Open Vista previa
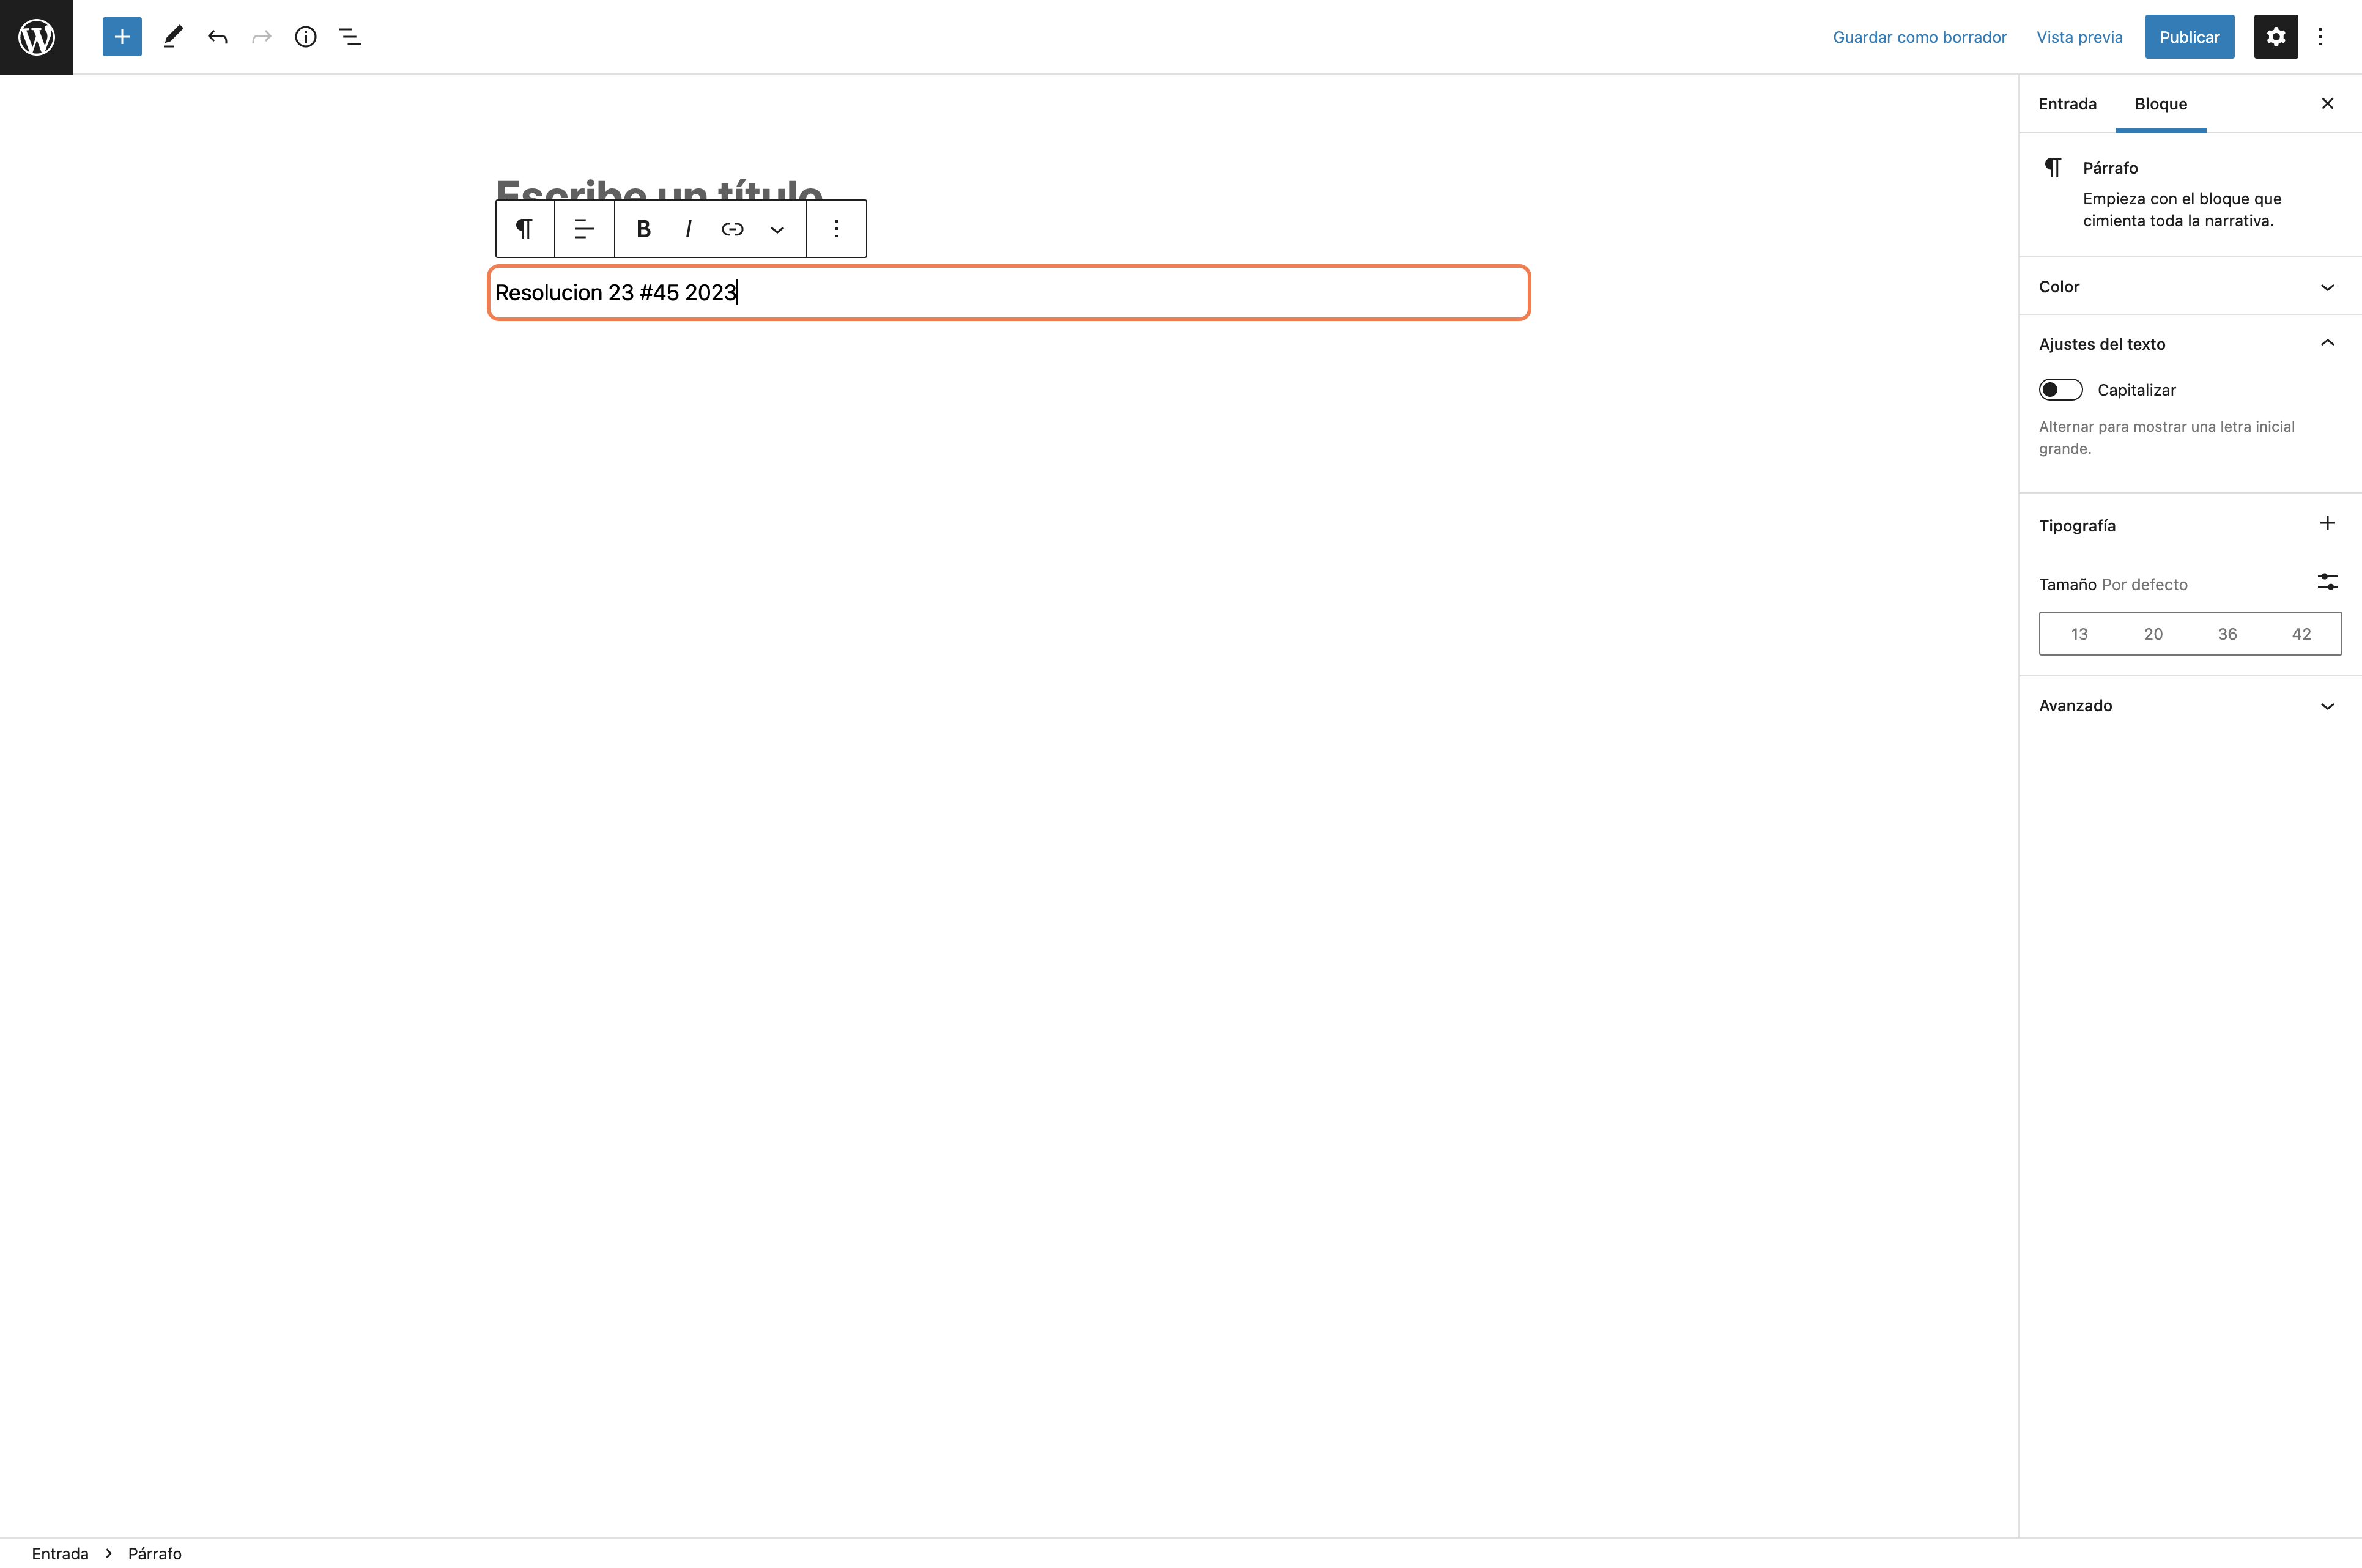This screenshot has height=1568, width=2362. (2079, 37)
